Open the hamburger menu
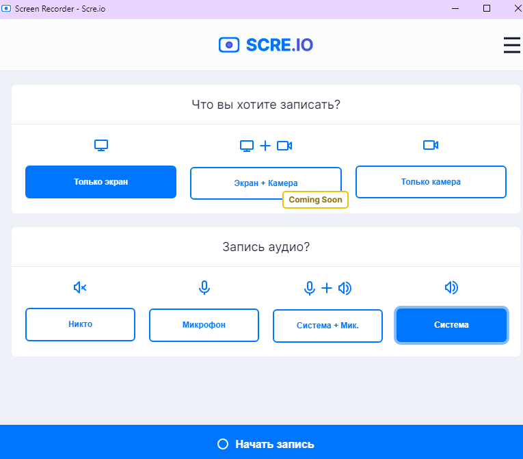 (512, 45)
